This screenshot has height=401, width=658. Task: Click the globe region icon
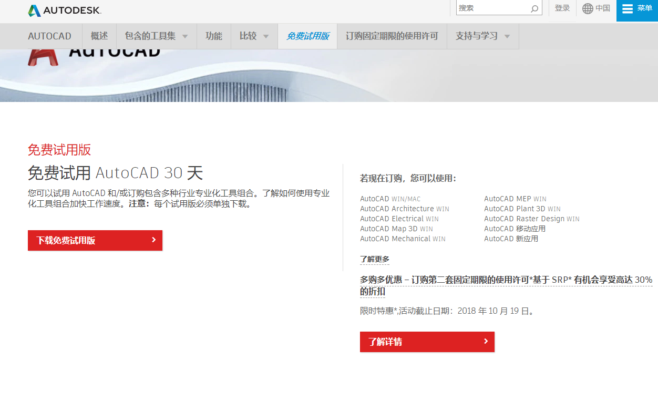[588, 8]
